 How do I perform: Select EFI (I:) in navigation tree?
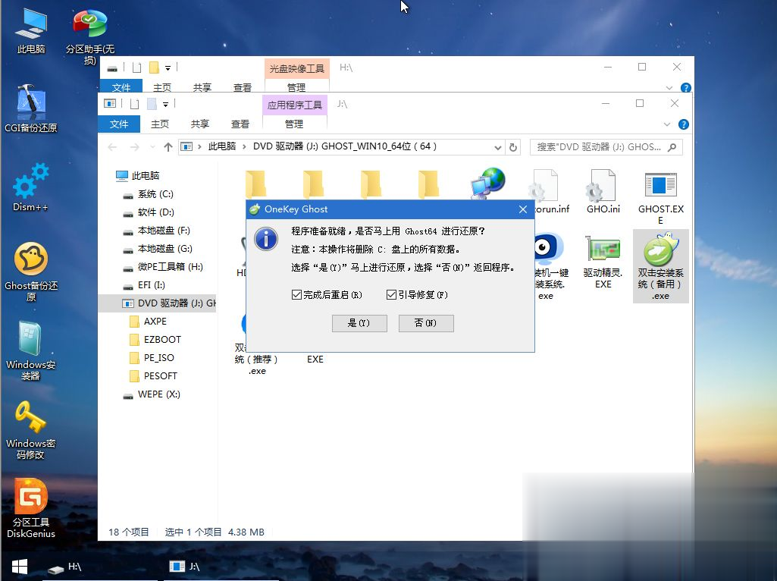(x=151, y=285)
